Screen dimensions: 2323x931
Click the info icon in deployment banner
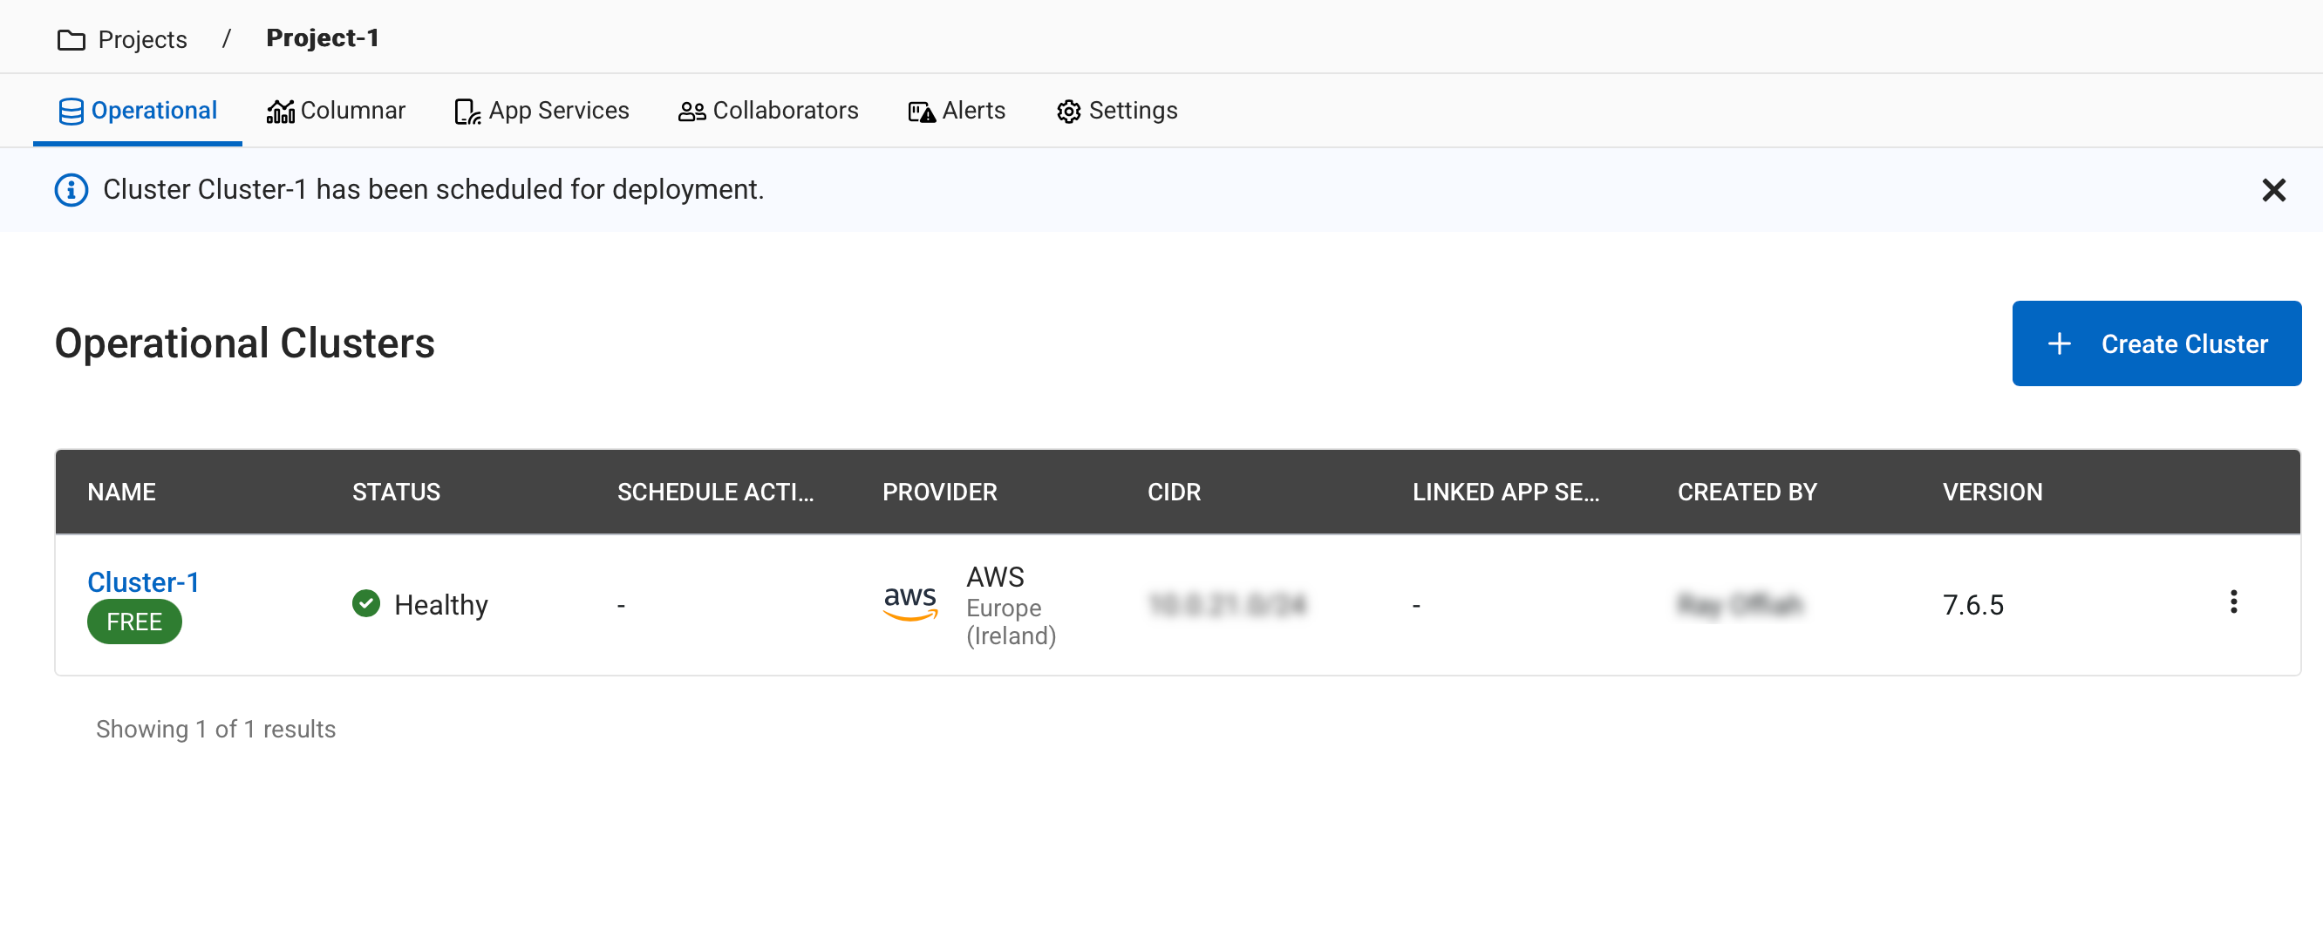click(x=72, y=190)
